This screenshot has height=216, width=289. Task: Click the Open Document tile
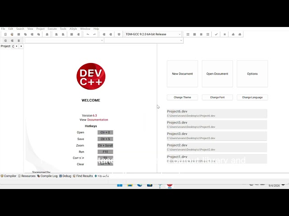tap(217, 74)
